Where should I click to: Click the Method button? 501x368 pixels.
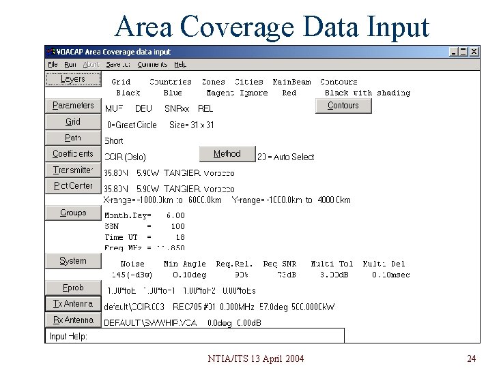tap(227, 154)
